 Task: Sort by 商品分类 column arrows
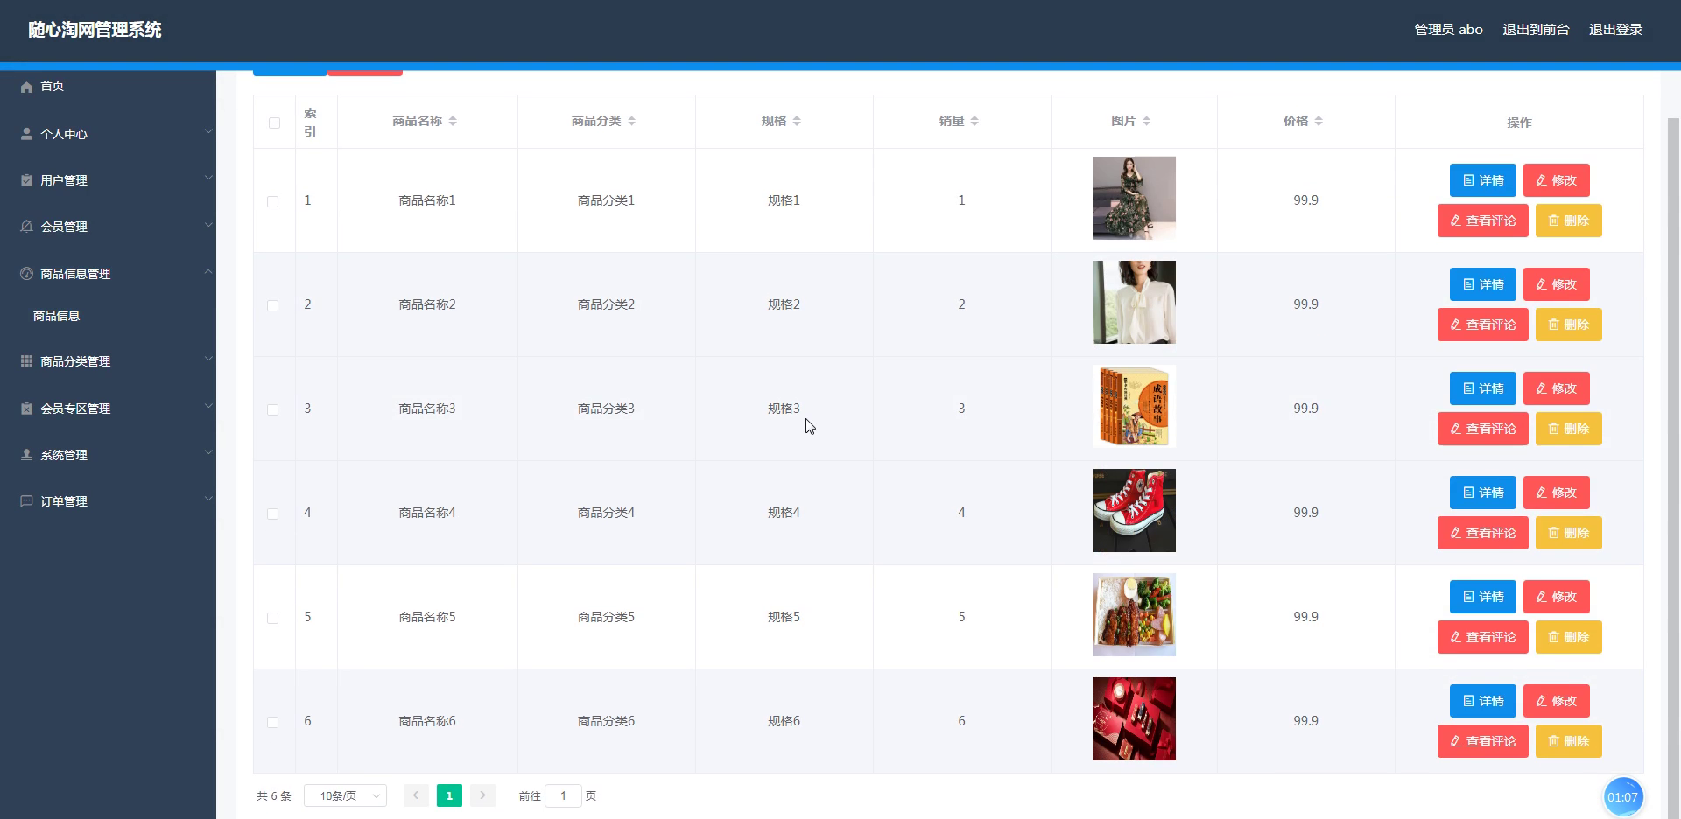(631, 121)
